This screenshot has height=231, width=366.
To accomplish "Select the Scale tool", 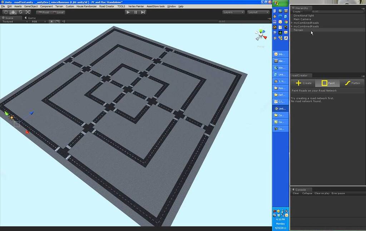I will 28,12.
